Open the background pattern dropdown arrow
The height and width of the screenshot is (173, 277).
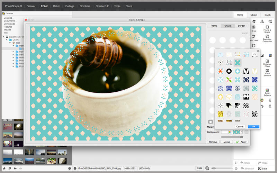pos(241,132)
